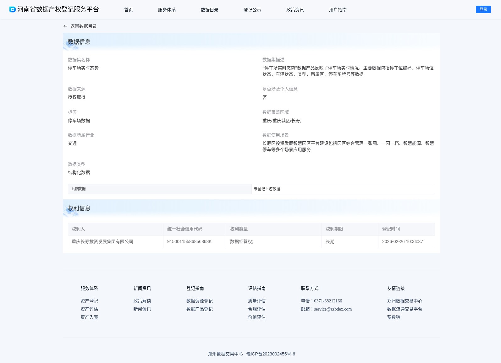The width and height of the screenshot is (501, 363).
Task: Click the 权利期限 column header
Action: tap(350, 229)
